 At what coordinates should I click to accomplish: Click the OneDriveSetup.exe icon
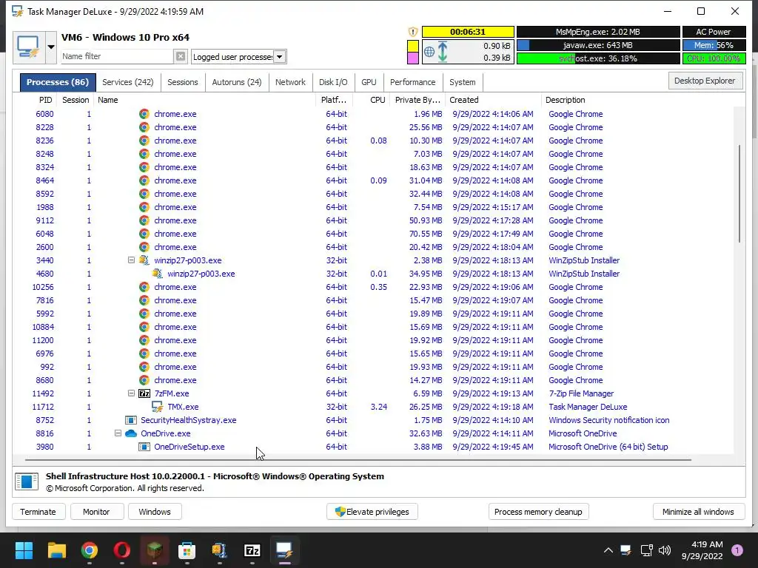[144, 447]
